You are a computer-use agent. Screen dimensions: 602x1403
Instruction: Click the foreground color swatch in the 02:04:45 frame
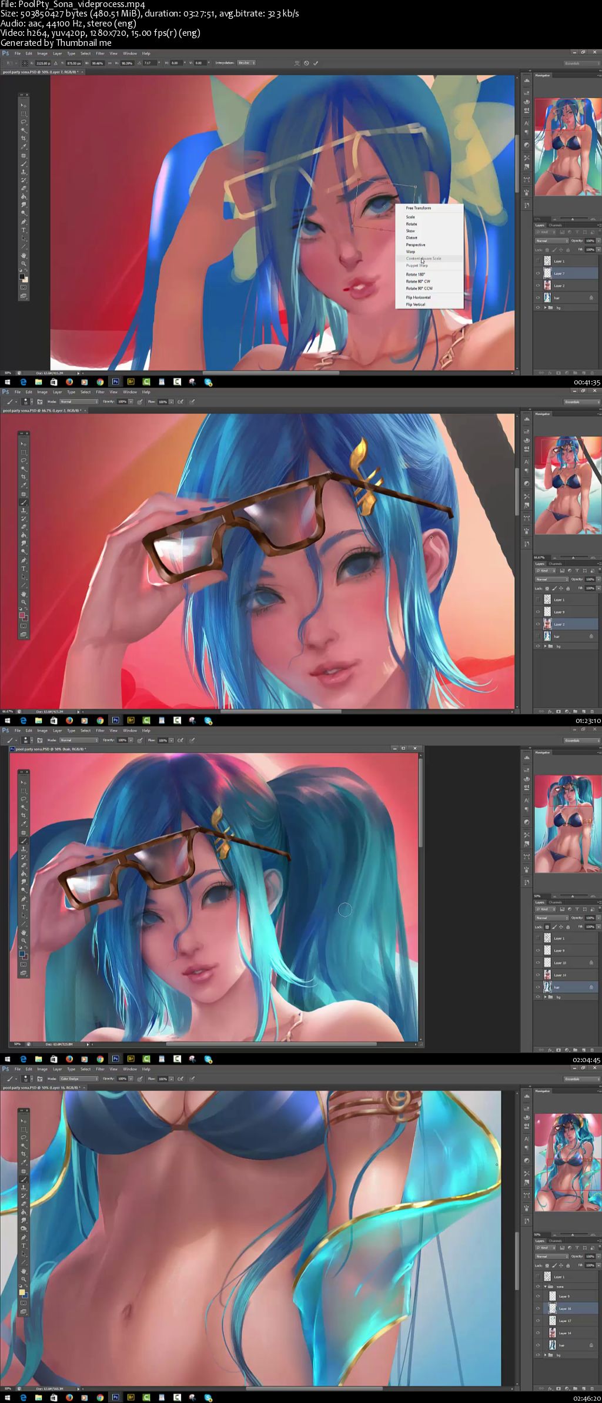click(22, 953)
